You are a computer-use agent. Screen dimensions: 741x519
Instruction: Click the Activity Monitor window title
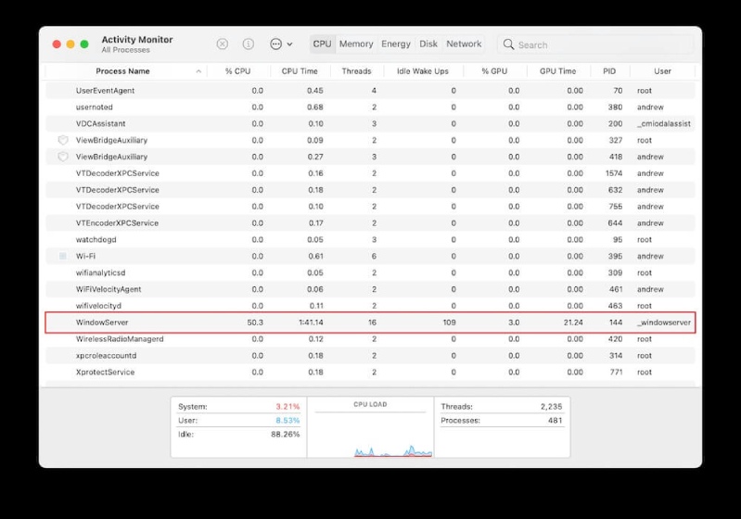point(137,40)
